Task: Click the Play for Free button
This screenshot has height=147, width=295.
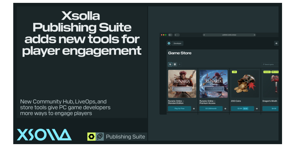Action: pyautogui.click(x=179, y=109)
